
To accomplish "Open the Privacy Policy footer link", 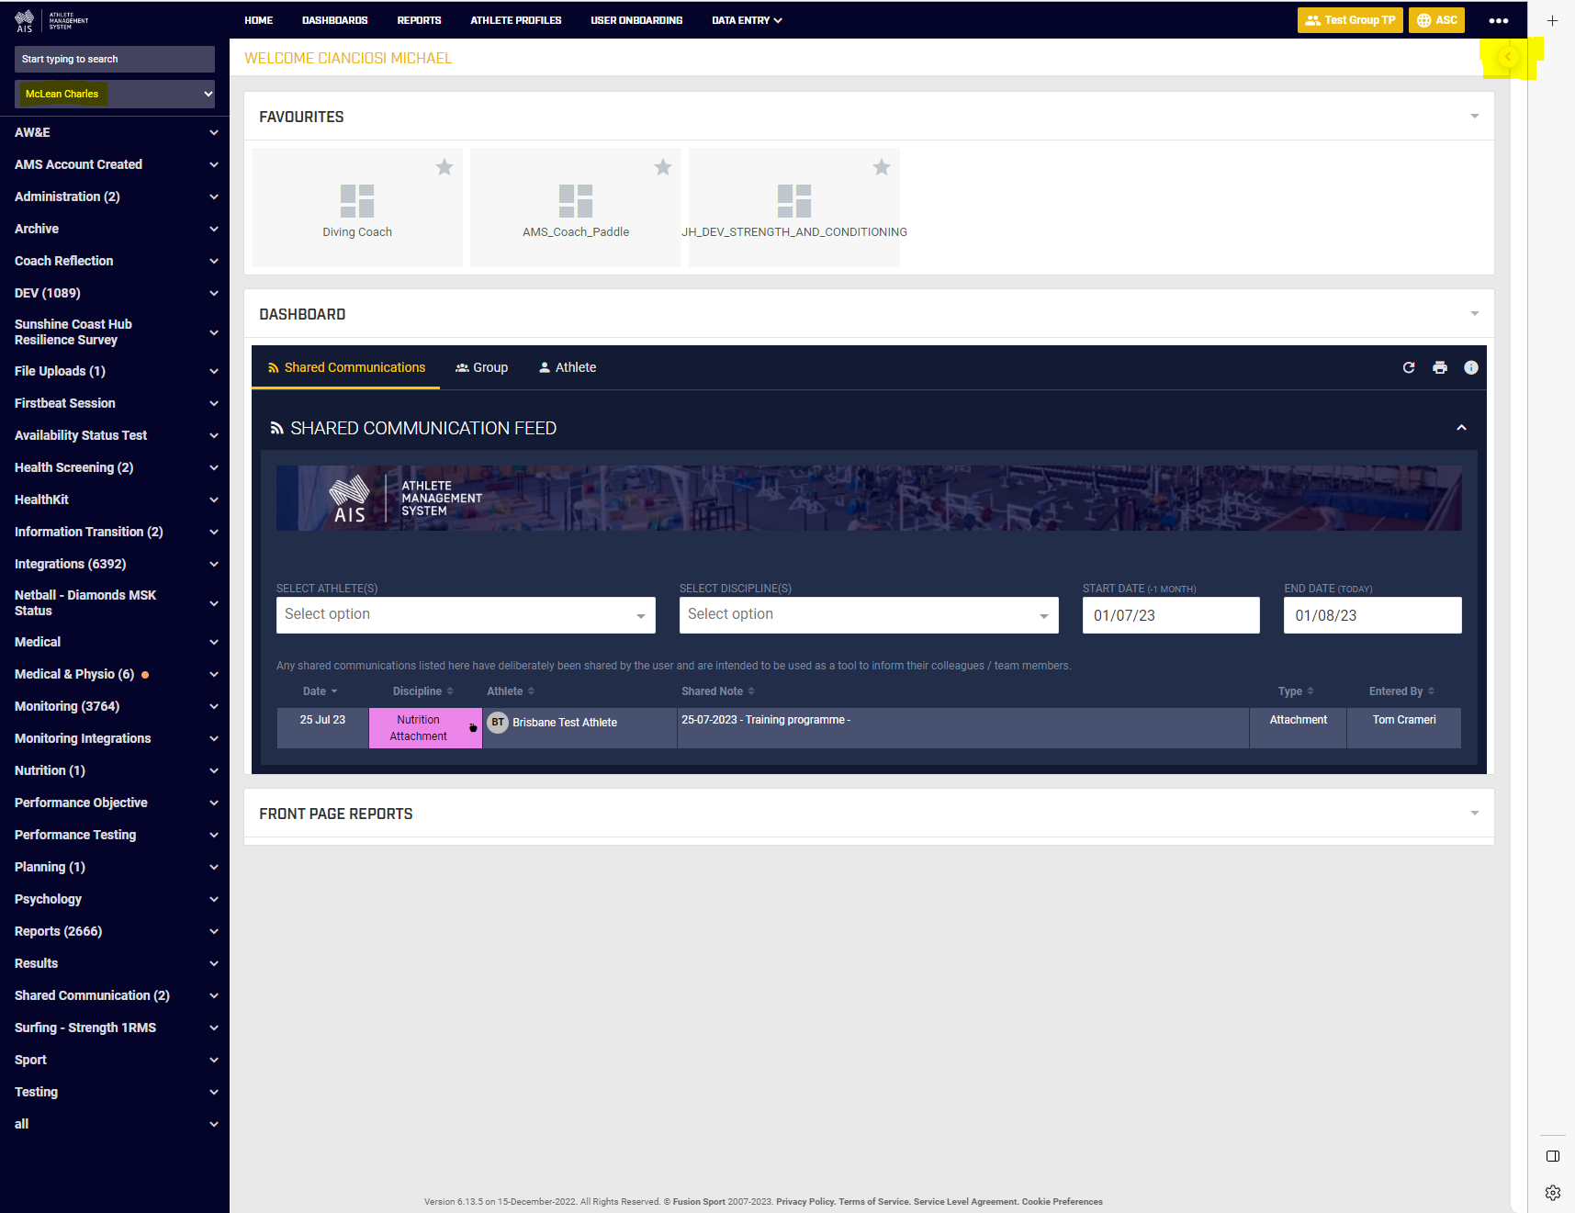I will click(805, 1202).
